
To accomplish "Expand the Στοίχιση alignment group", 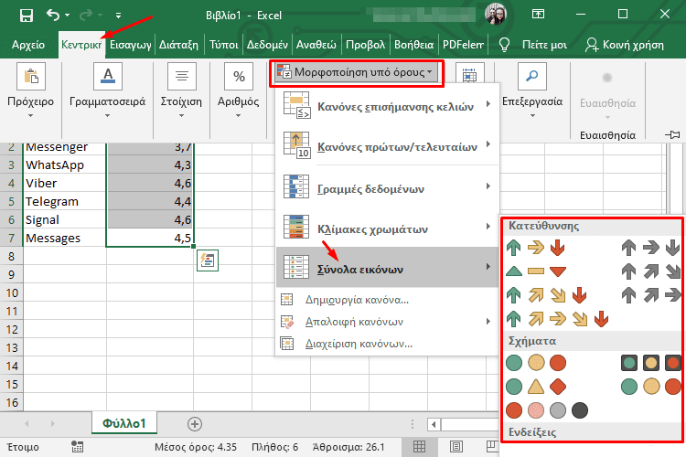I will click(182, 91).
